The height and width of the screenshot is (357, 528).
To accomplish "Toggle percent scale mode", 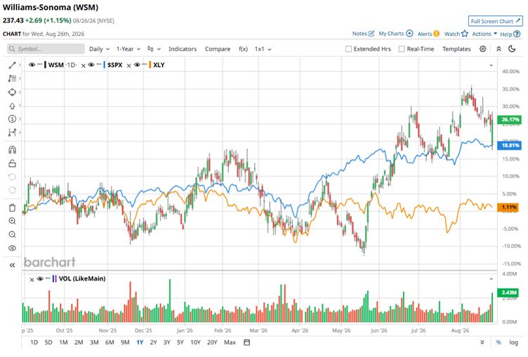I will pos(499,342).
